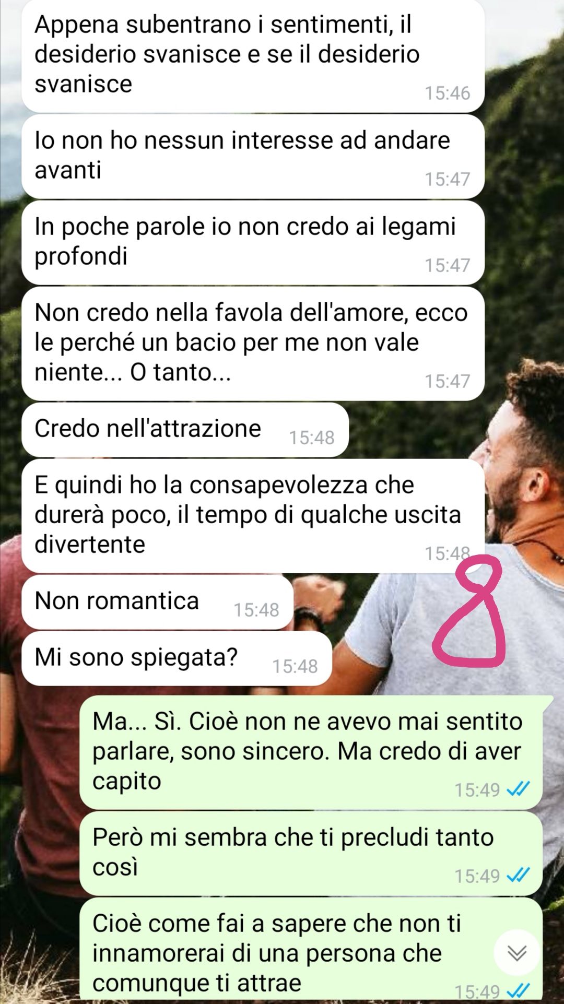Tap the 'Però mi sembra che ti precludi' message
The image size is (564, 1004).
pos(312,853)
